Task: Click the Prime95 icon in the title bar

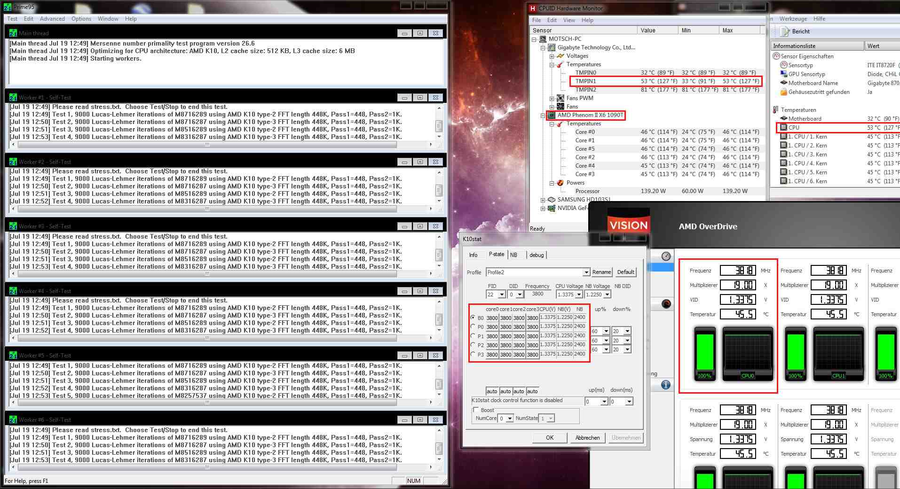Action: 8,7
